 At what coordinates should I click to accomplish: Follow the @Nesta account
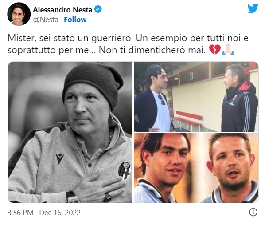75,20
